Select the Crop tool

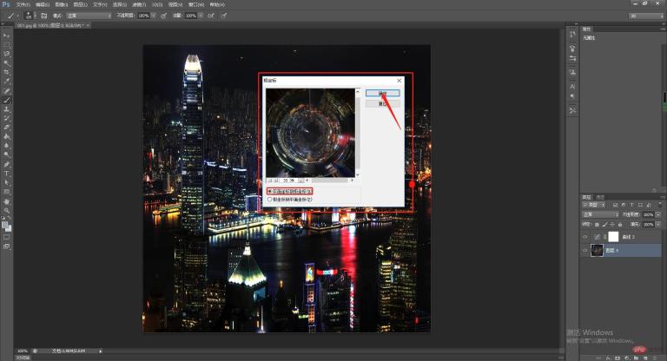7,72
